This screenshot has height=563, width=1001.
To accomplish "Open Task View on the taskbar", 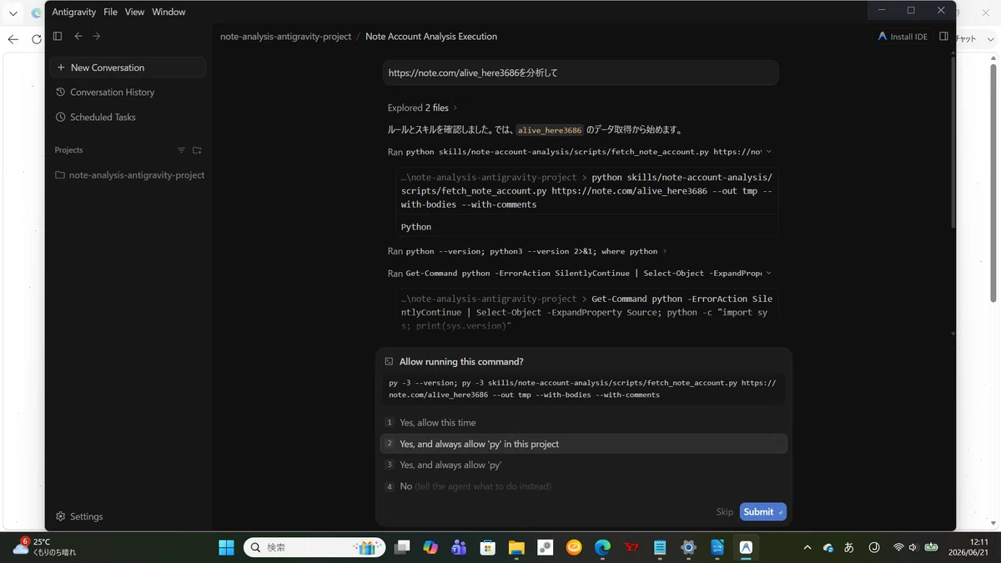I will [403, 547].
